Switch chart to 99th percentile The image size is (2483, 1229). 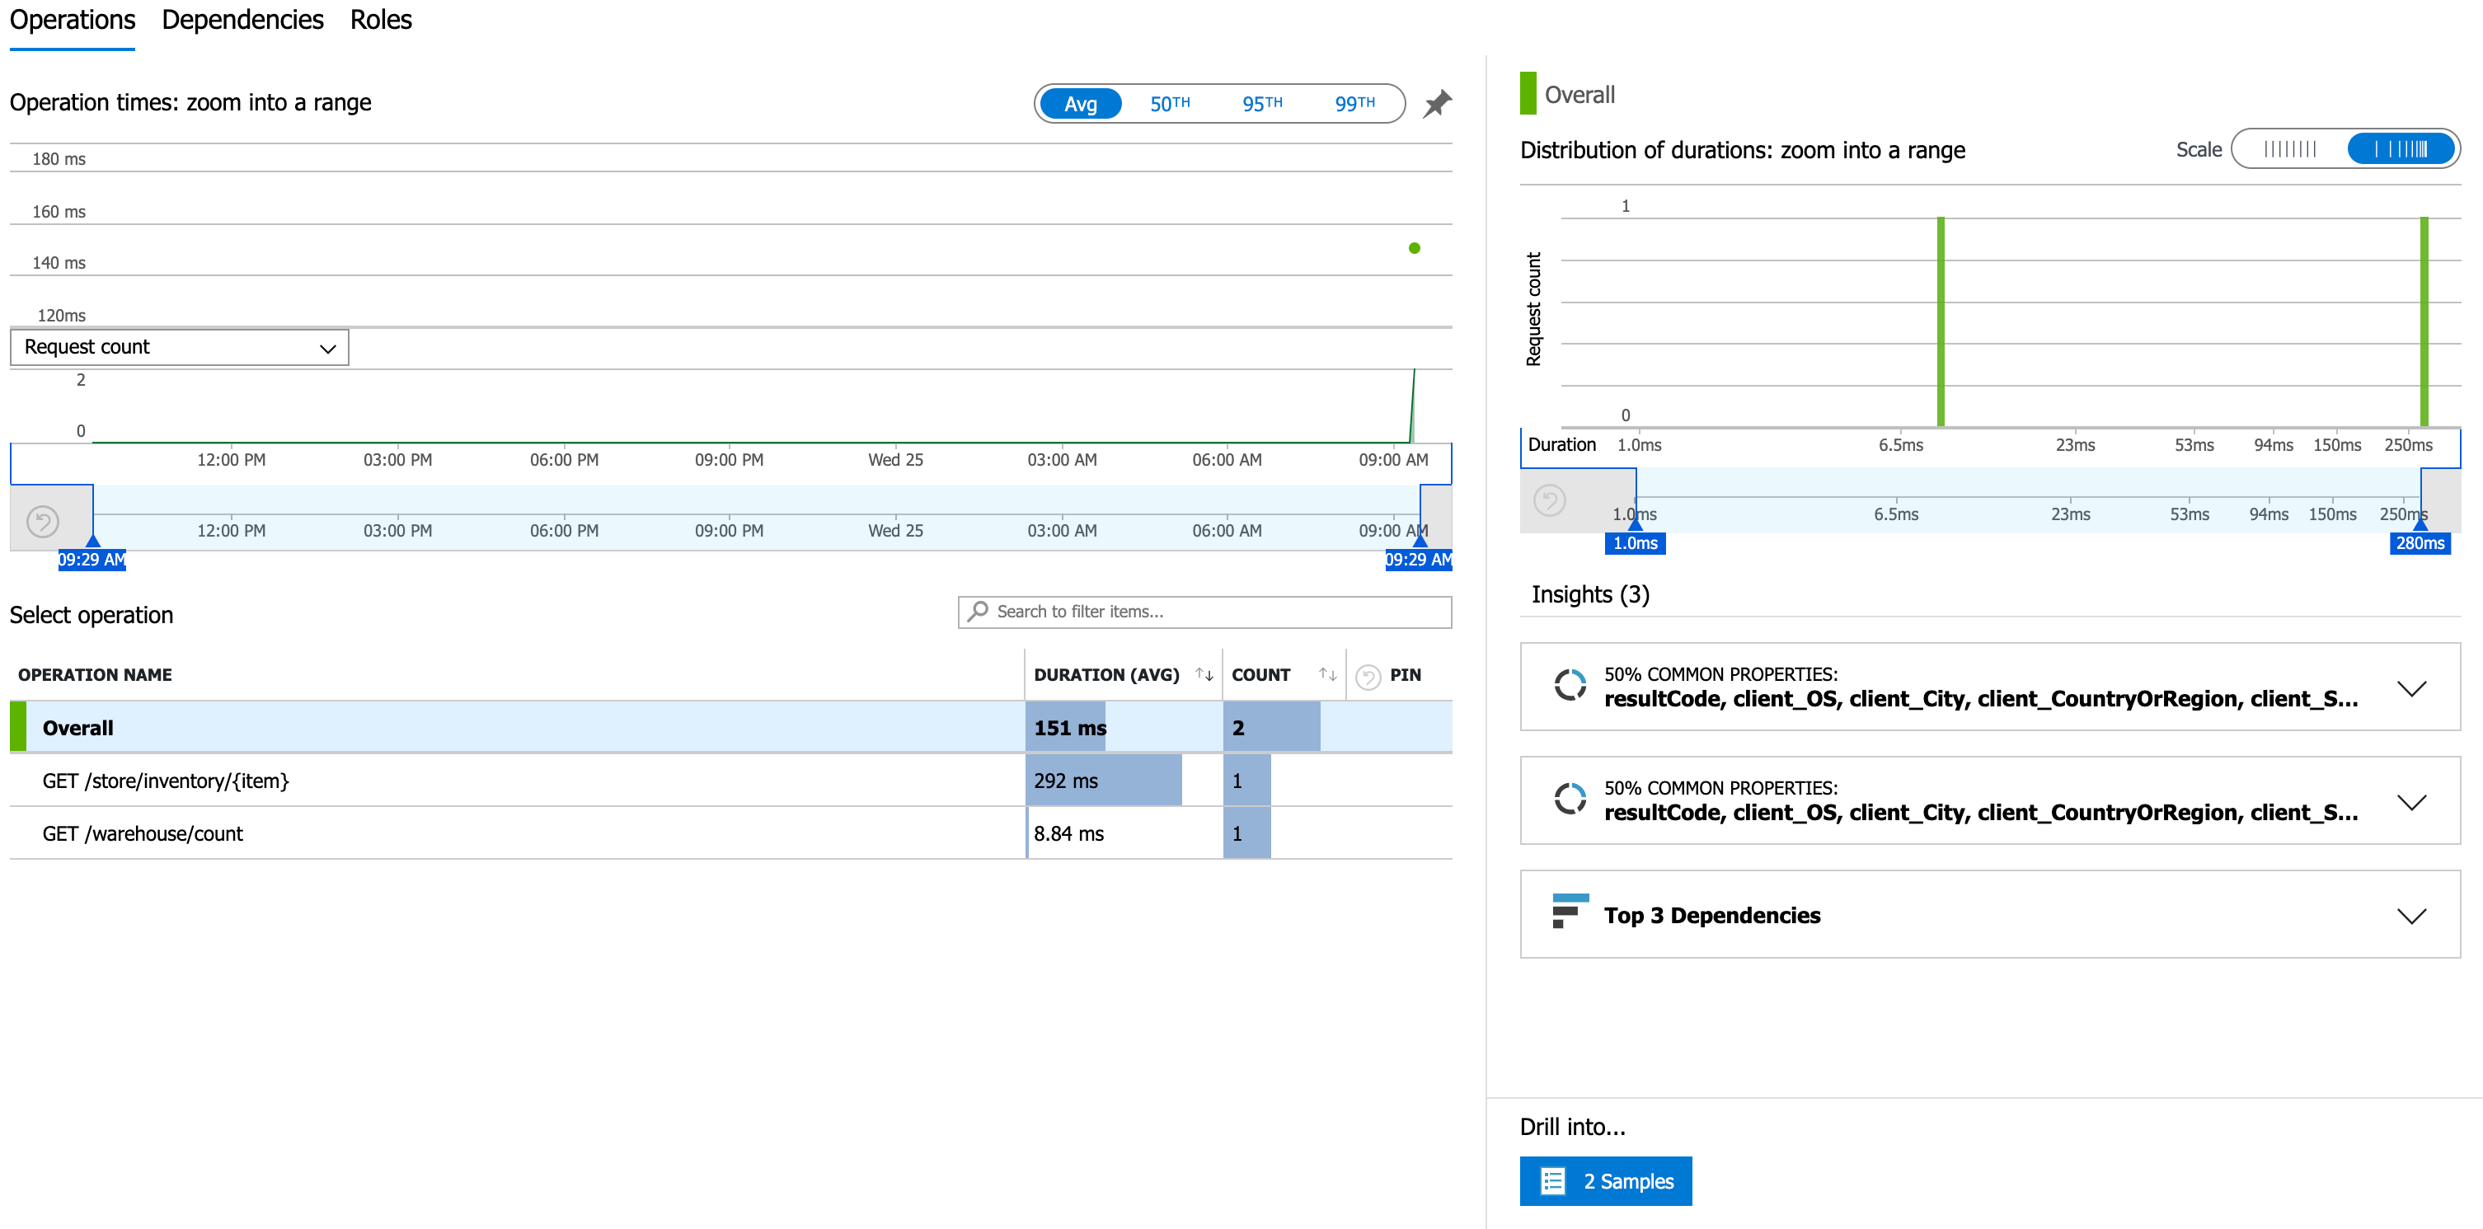(1354, 103)
